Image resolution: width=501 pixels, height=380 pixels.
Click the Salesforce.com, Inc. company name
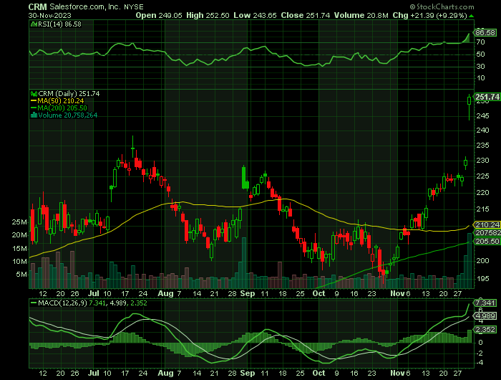[x=85, y=6]
